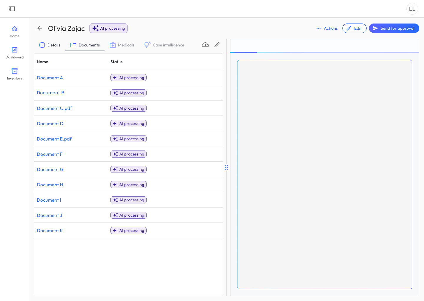
Task: Click the document loading progress bar
Action: [x=324, y=52]
